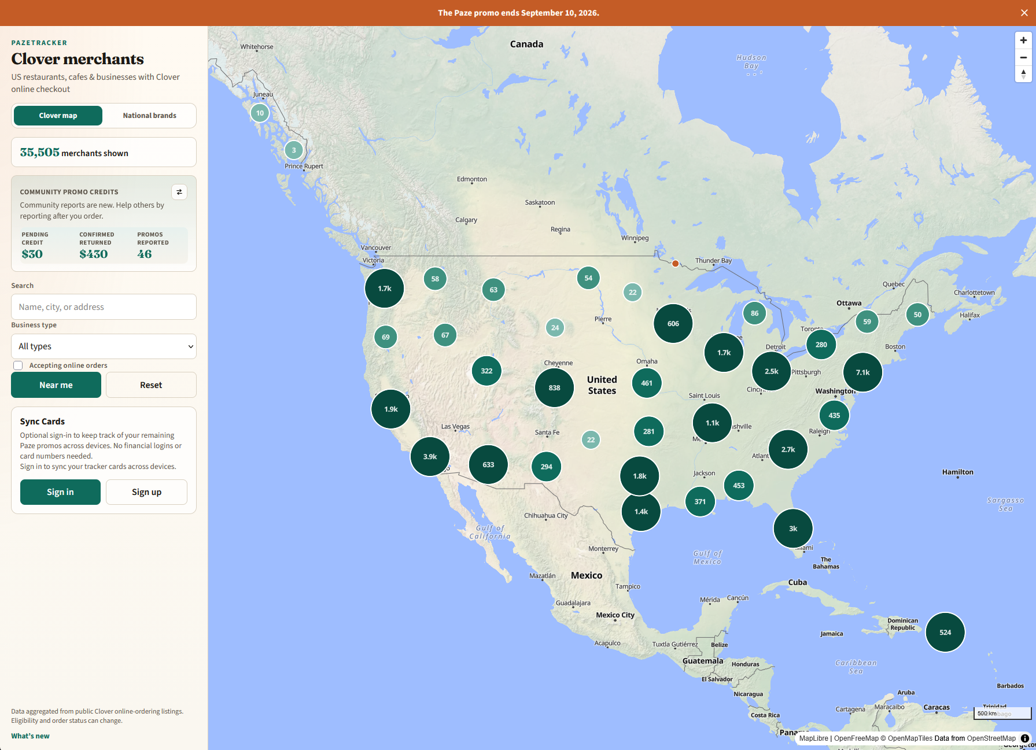The width and height of the screenshot is (1036, 750).
Task: Open the MapLibre attribution link
Action: click(x=813, y=738)
